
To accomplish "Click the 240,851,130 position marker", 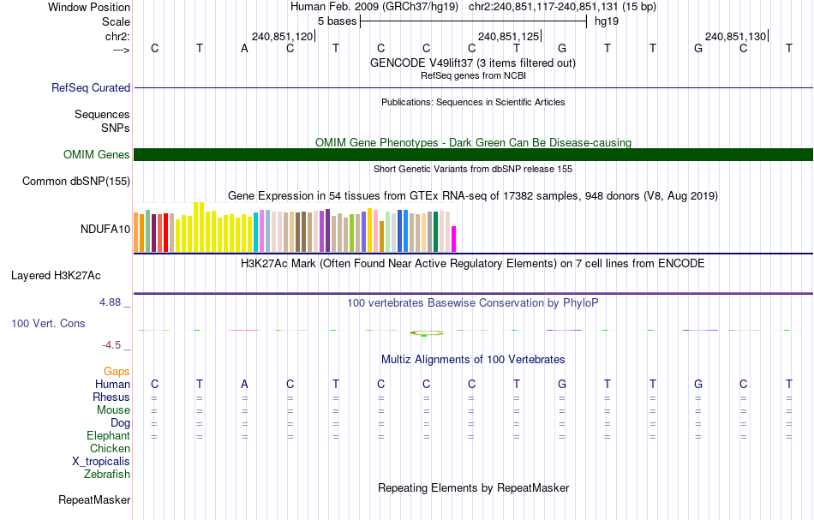I will click(736, 36).
